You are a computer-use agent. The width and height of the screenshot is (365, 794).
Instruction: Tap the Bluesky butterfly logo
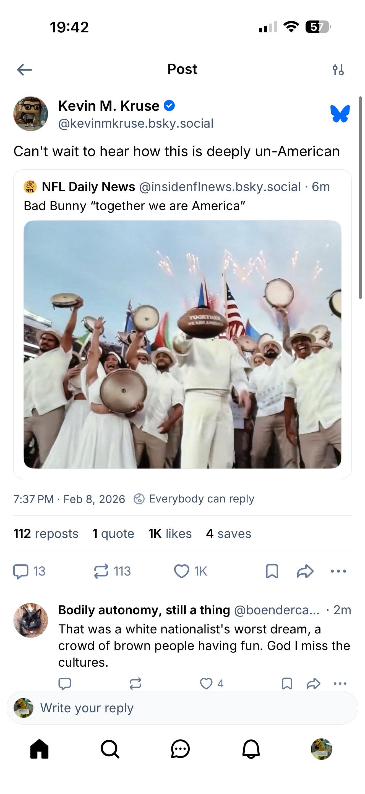tap(340, 114)
